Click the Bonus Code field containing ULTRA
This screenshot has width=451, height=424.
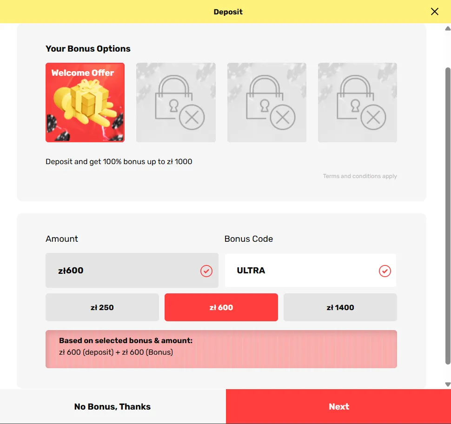302,271
